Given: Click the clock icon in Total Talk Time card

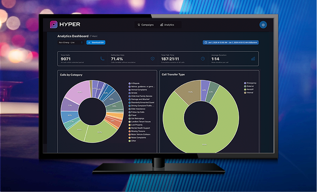Looking at the screenshot, I should pyautogui.click(x=203, y=59).
